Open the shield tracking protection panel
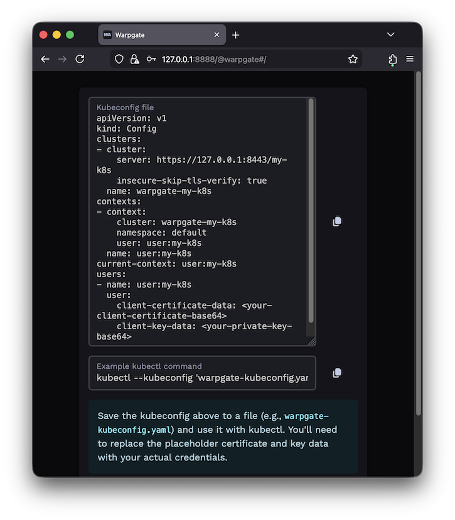 [x=120, y=59]
